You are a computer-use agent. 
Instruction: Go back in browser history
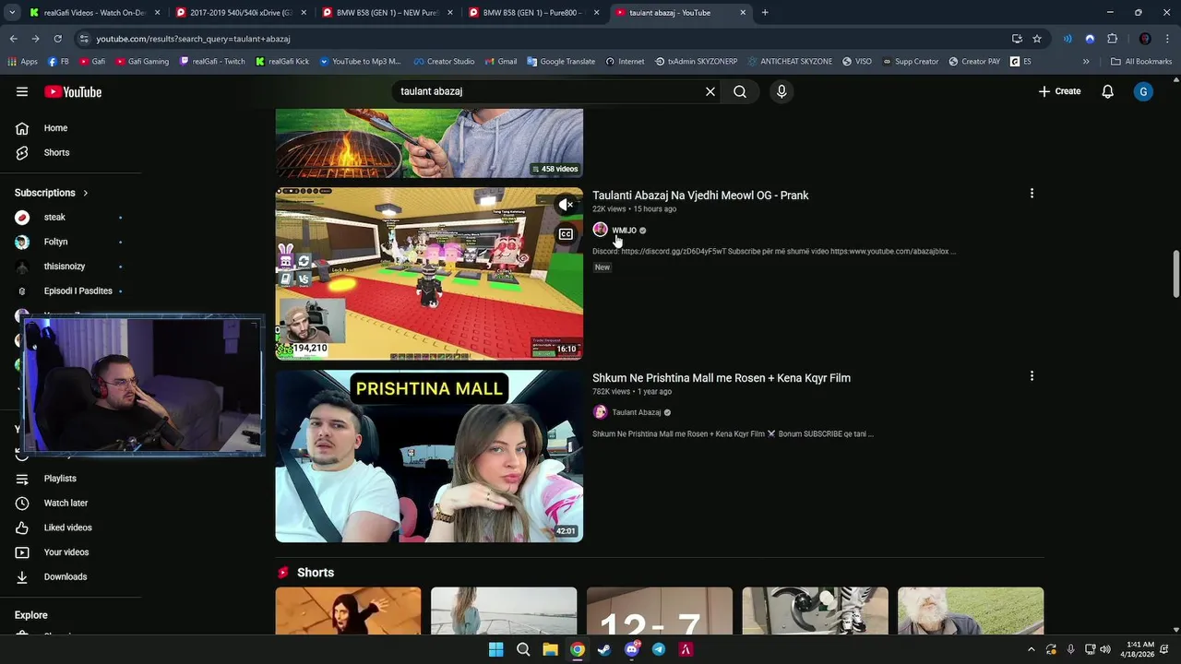point(14,39)
